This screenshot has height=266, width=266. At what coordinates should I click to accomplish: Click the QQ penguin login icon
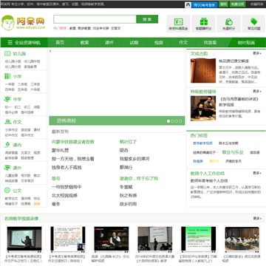188,4
